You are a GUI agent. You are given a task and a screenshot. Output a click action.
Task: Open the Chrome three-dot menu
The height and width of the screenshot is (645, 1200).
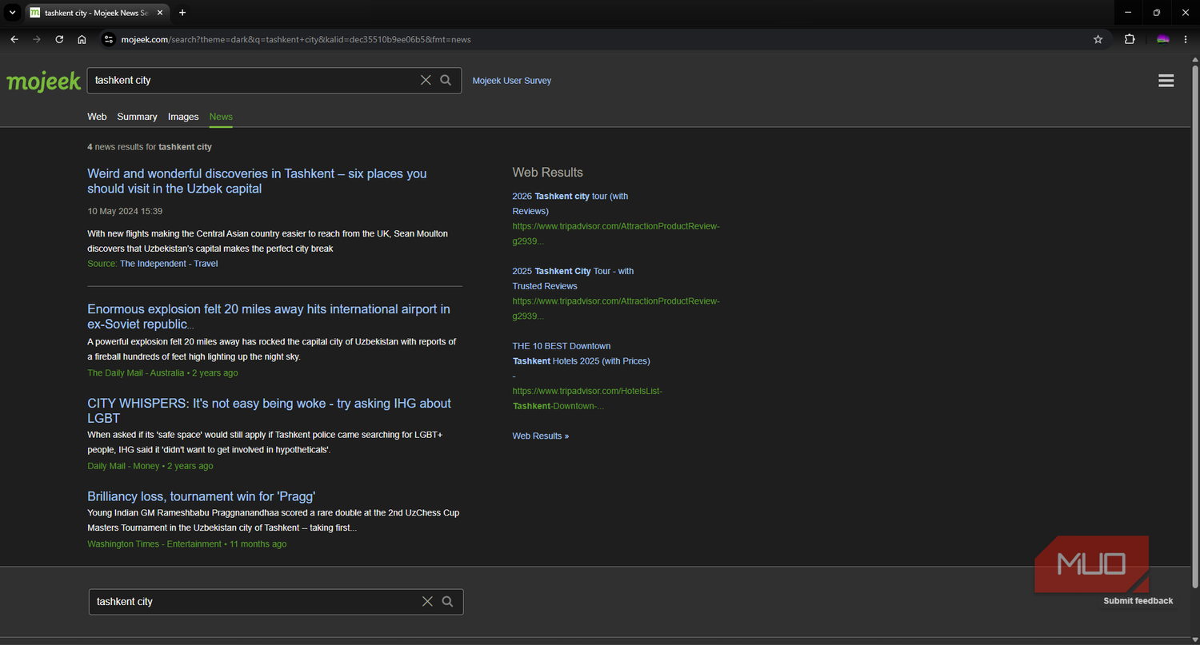pos(1186,39)
